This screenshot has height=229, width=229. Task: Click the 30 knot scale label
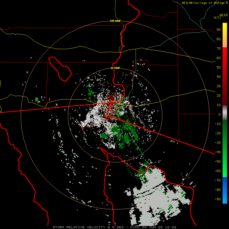click(x=219, y=86)
